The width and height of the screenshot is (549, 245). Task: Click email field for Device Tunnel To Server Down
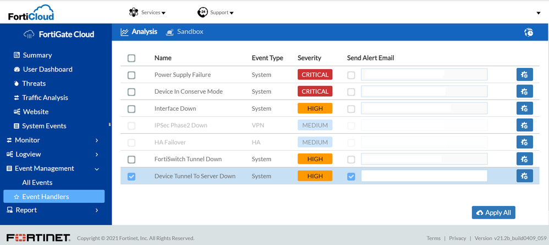point(424,176)
